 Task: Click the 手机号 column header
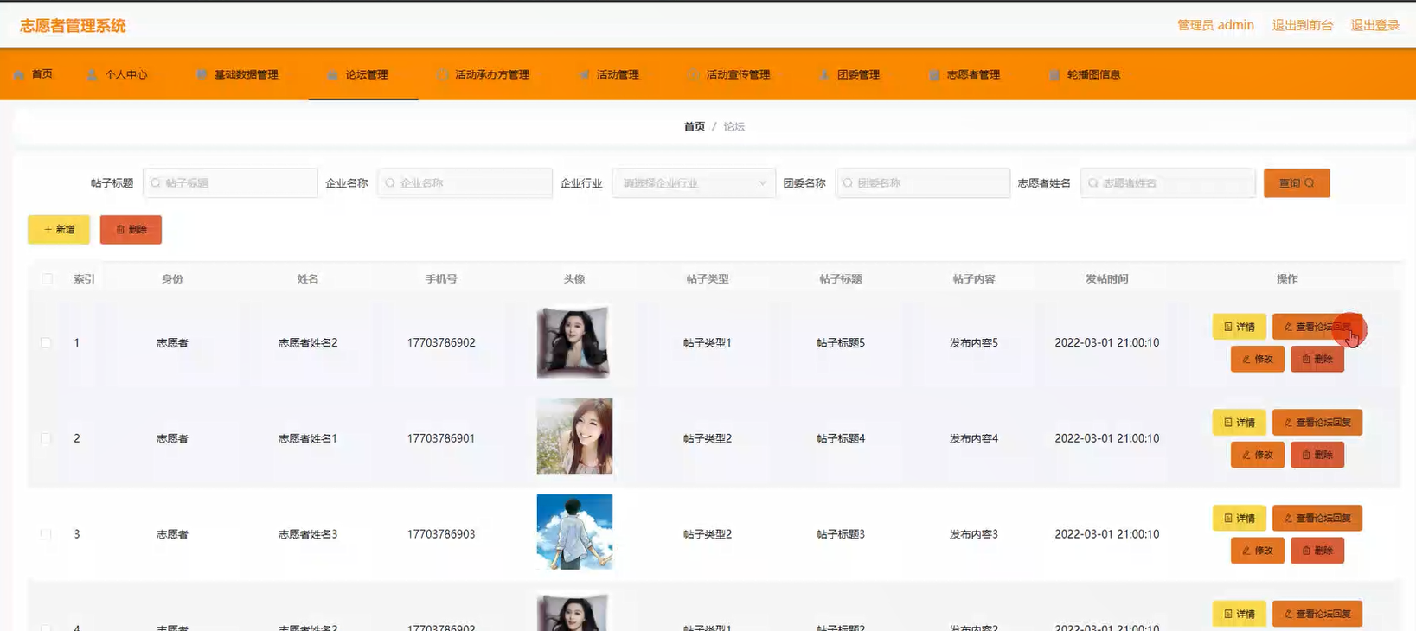pyautogui.click(x=441, y=278)
